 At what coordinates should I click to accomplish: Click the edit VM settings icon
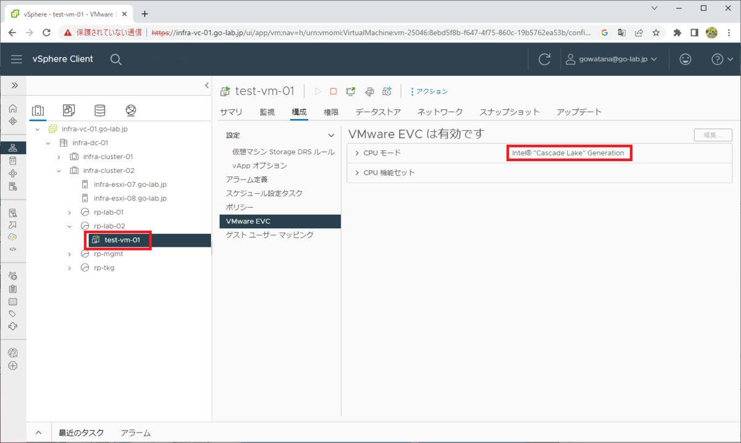coord(369,91)
